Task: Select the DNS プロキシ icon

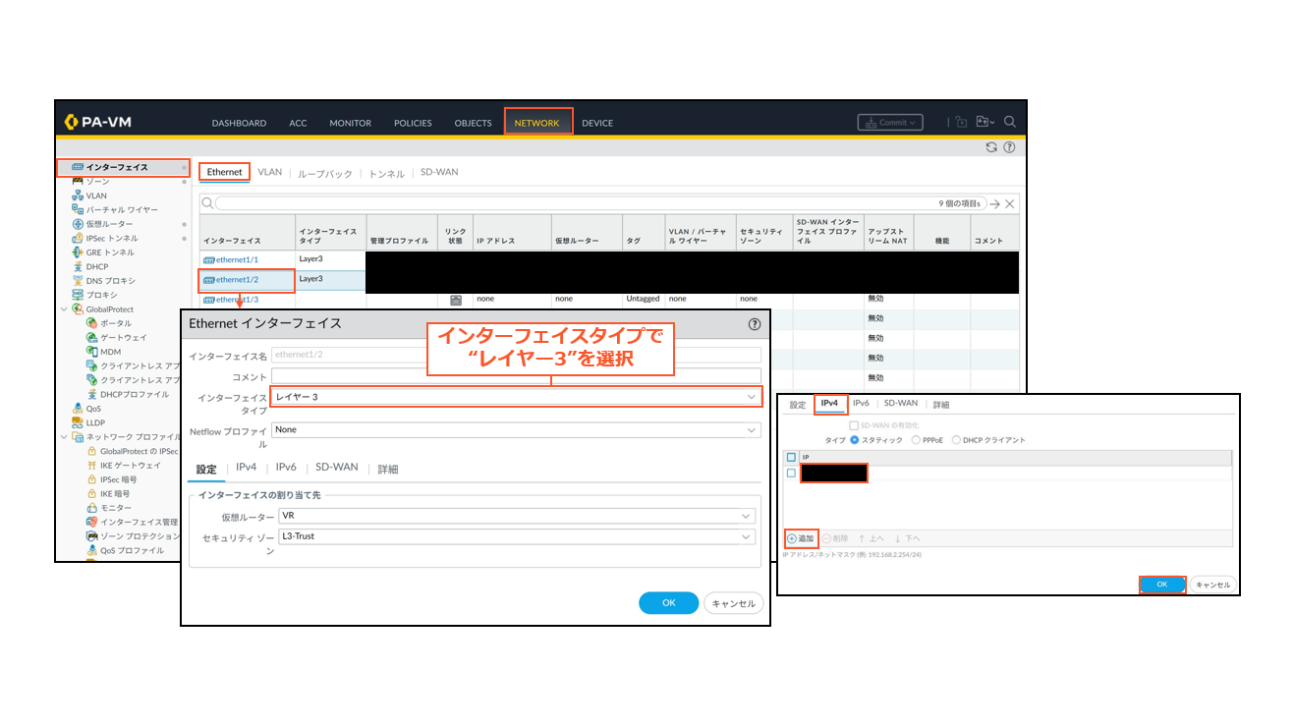Action: pyautogui.click(x=79, y=279)
